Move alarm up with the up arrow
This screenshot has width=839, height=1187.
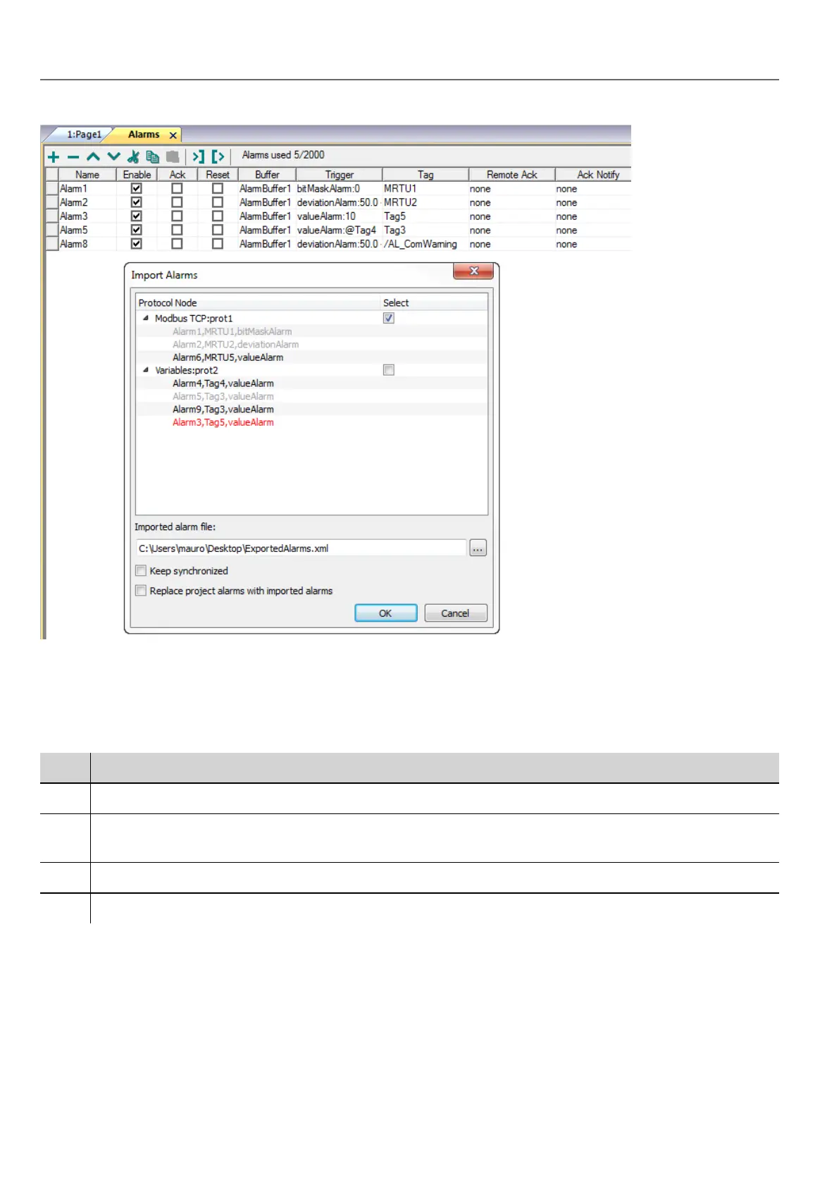point(93,156)
